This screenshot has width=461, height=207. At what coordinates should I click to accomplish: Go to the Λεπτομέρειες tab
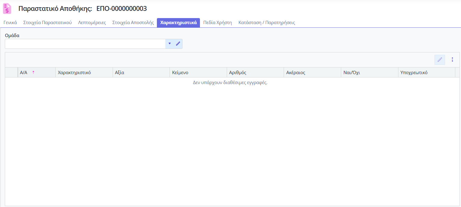click(x=92, y=23)
